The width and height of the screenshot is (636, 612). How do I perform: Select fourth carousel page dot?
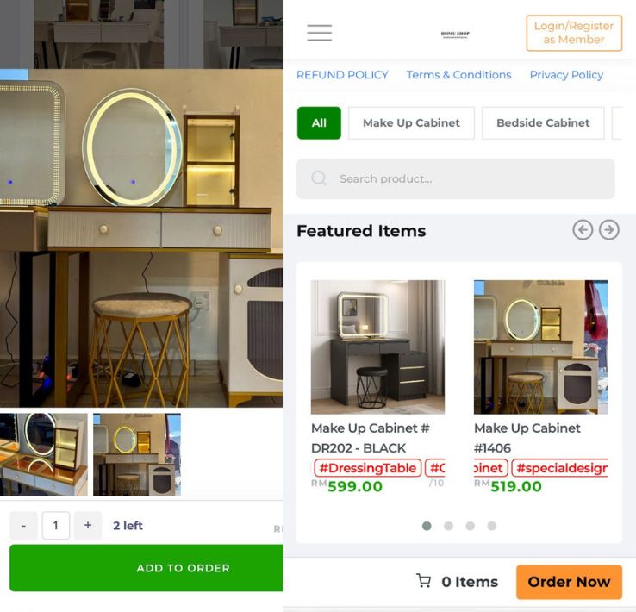pyautogui.click(x=491, y=526)
